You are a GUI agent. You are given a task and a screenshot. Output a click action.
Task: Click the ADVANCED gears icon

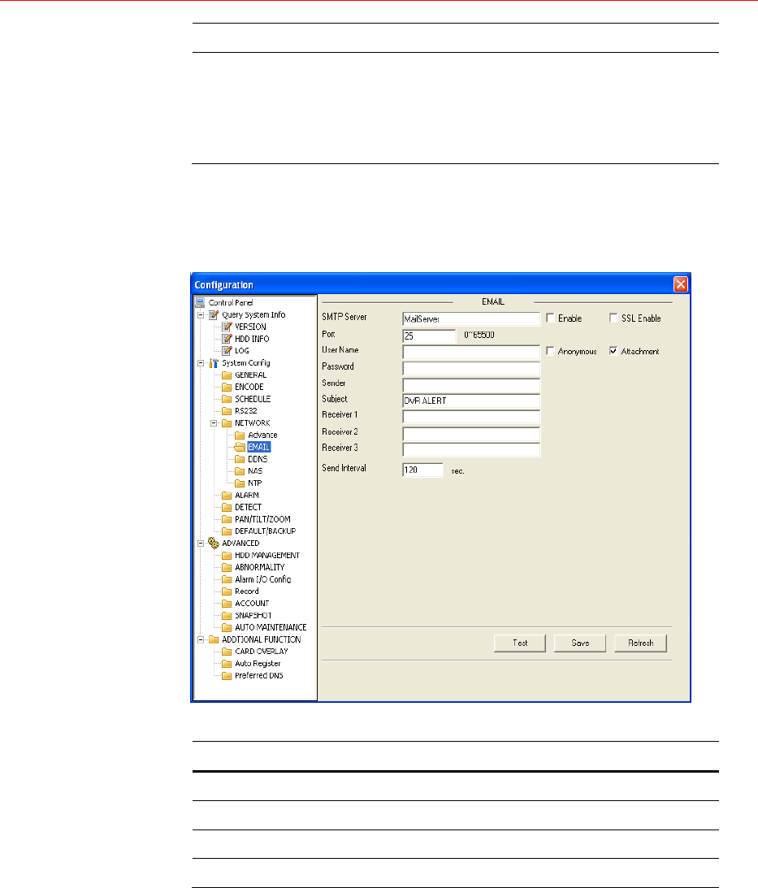[214, 543]
